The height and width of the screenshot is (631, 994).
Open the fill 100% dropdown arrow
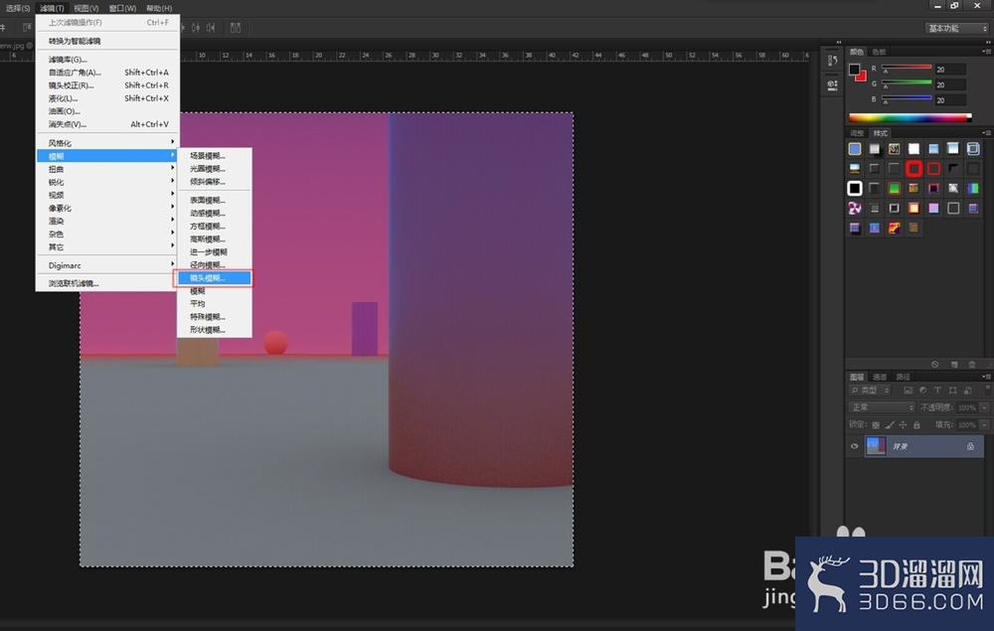pos(984,424)
